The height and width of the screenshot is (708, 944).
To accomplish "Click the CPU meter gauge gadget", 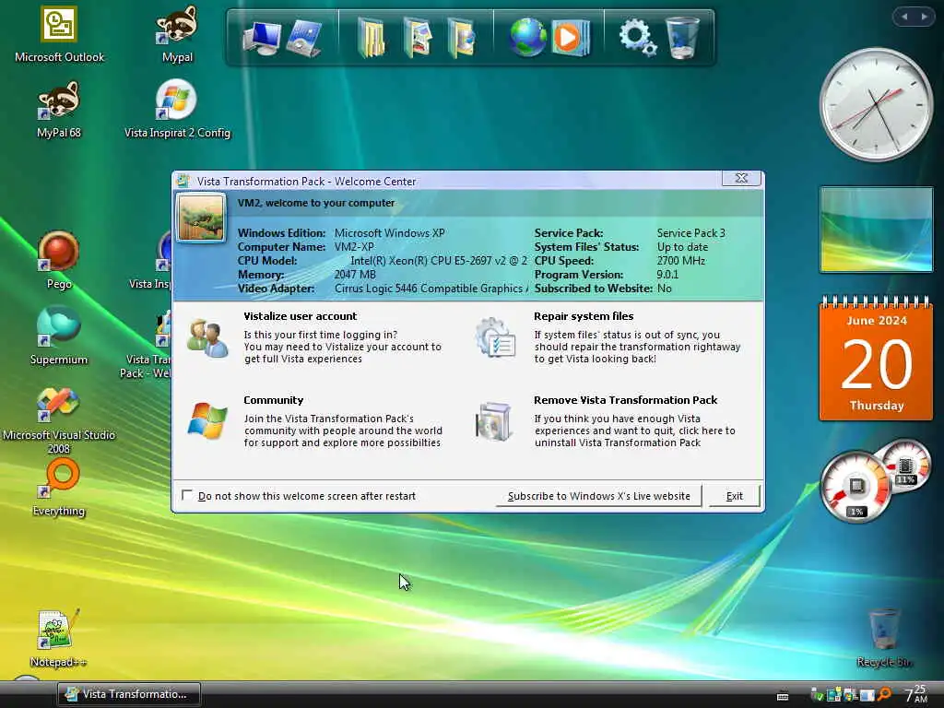I will coord(856,487).
